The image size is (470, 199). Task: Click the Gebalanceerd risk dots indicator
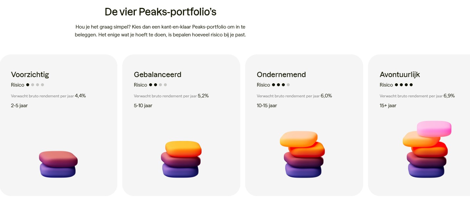click(x=158, y=85)
